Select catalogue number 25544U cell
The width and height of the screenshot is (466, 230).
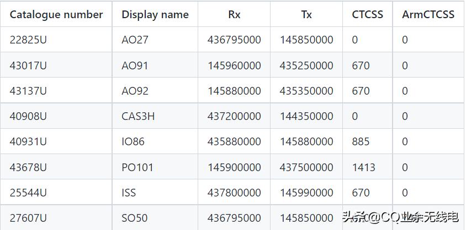[28, 193]
